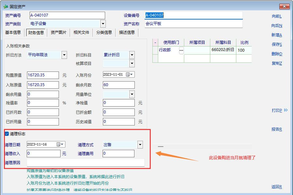The height and width of the screenshot is (195, 293).
Task: Open the 清理方式 dropdown
Action: 140,145
